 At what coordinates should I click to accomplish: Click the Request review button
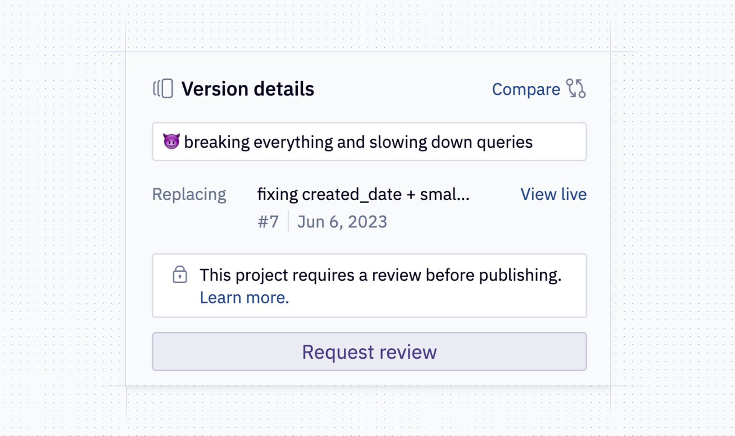click(x=369, y=352)
